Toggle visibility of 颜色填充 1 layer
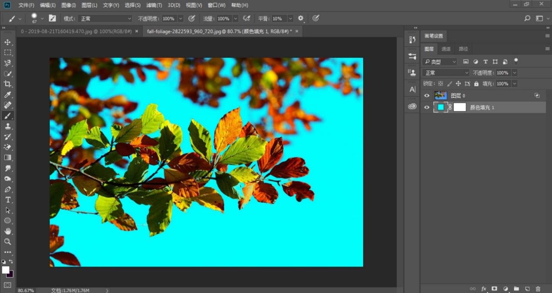The width and height of the screenshot is (552, 293). (x=427, y=107)
